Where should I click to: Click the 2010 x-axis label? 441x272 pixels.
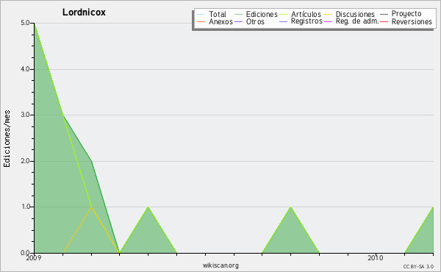click(376, 257)
